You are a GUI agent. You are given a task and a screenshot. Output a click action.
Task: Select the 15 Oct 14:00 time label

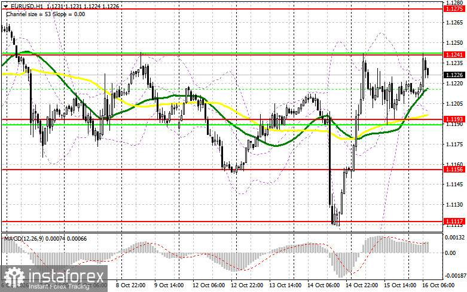(400, 285)
